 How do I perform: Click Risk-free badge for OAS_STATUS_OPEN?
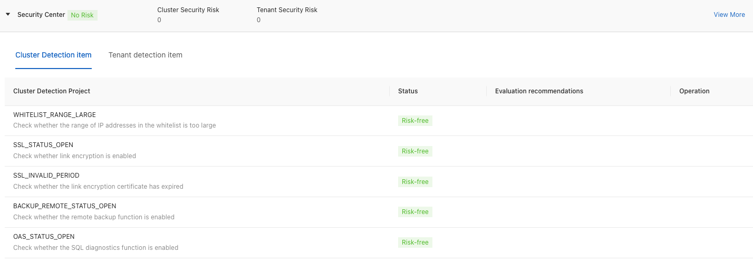(x=415, y=242)
